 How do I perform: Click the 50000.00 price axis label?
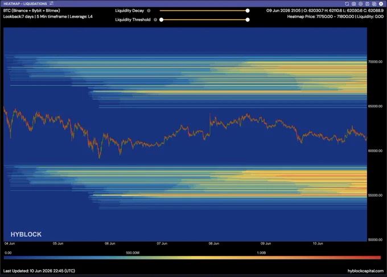pyautogui.click(x=375, y=240)
